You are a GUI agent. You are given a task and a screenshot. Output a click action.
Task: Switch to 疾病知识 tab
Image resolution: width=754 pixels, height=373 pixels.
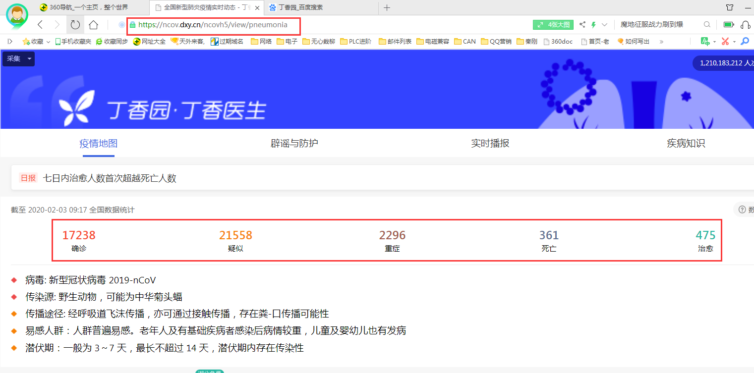tap(686, 144)
